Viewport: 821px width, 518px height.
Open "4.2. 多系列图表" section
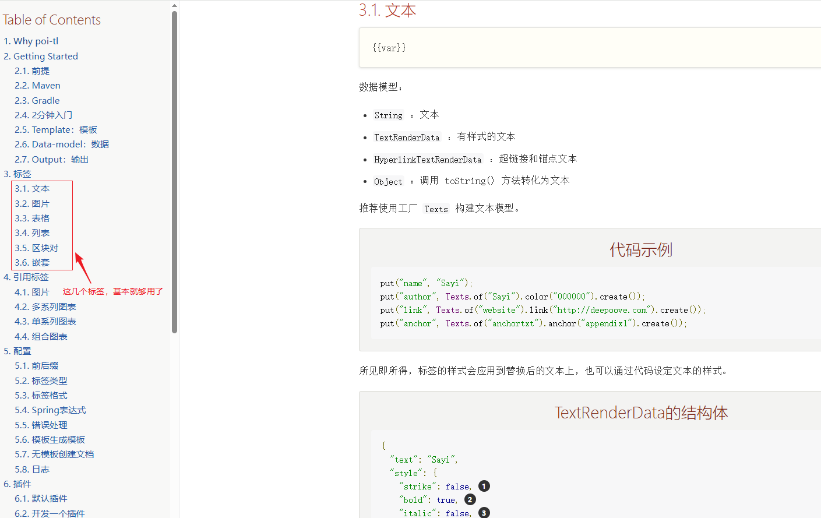coord(45,306)
